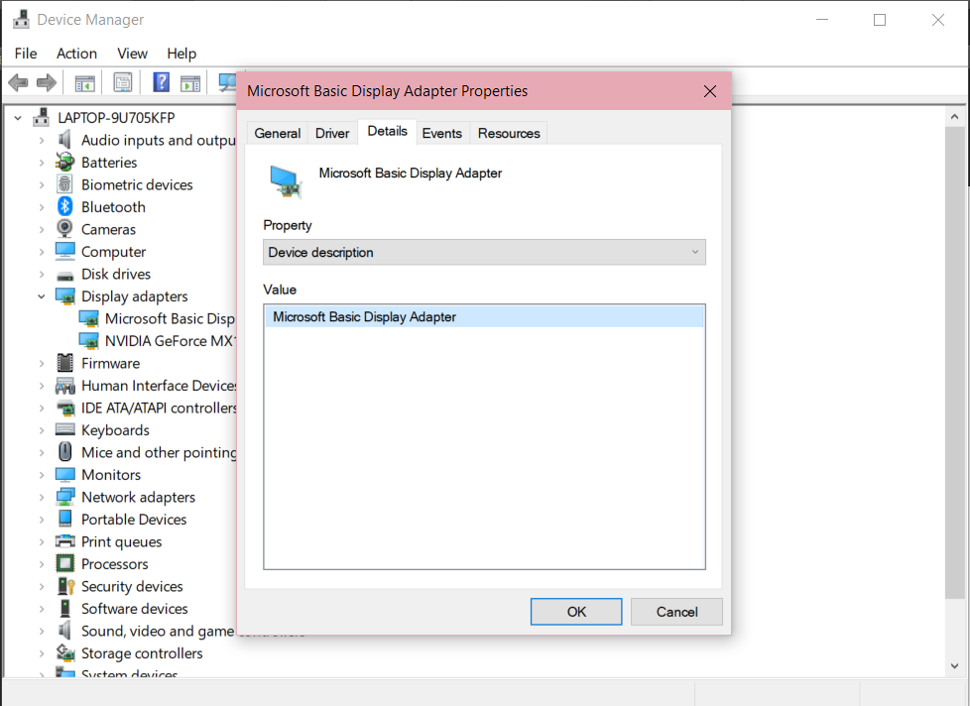Viewport: 970px width, 706px height.
Task: Click the Show/Hide console tree toolbar icon
Action: point(84,83)
